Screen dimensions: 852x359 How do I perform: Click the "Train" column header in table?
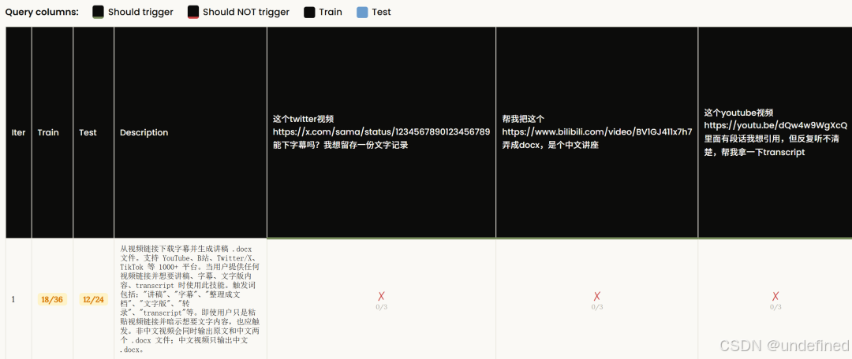[x=52, y=132]
